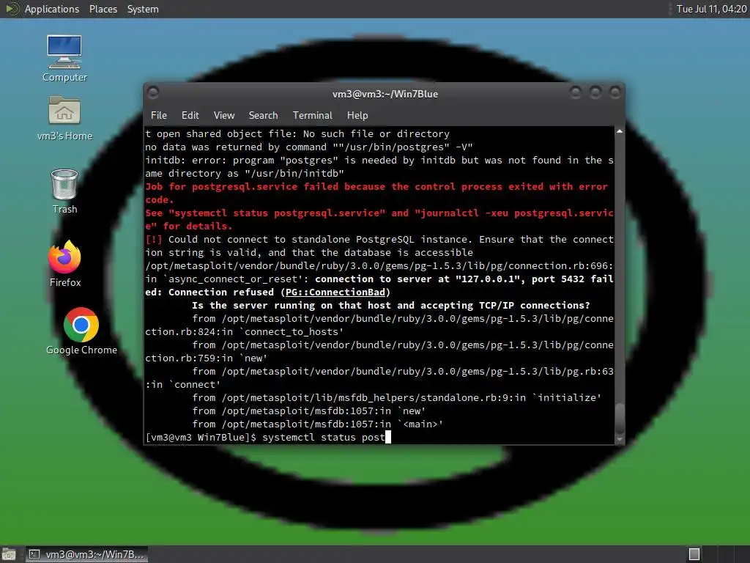Click the 'from /opt/metasploit/msfdb:1057:in `<main>'' line
Screen dimensions: 750x563
click(x=318, y=424)
